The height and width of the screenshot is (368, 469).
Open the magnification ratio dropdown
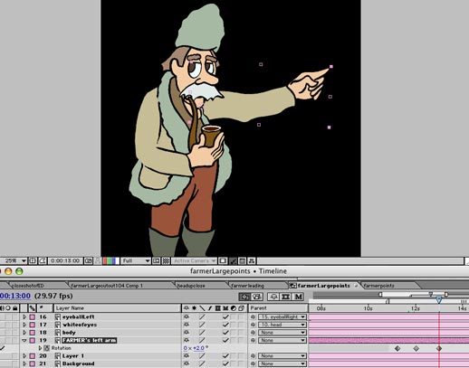click(14, 260)
